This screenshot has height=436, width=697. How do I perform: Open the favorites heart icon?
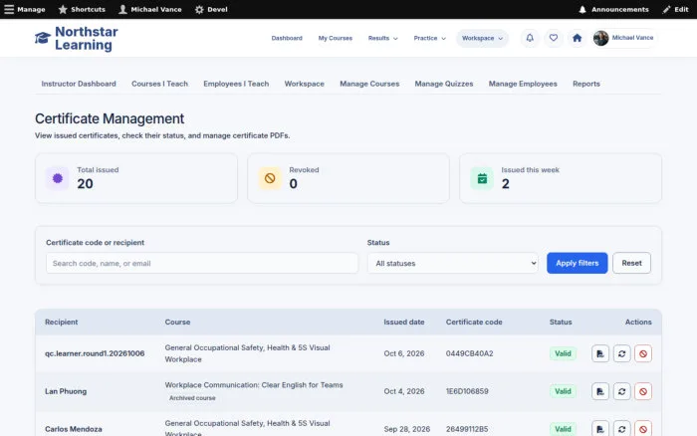point(553,38)
